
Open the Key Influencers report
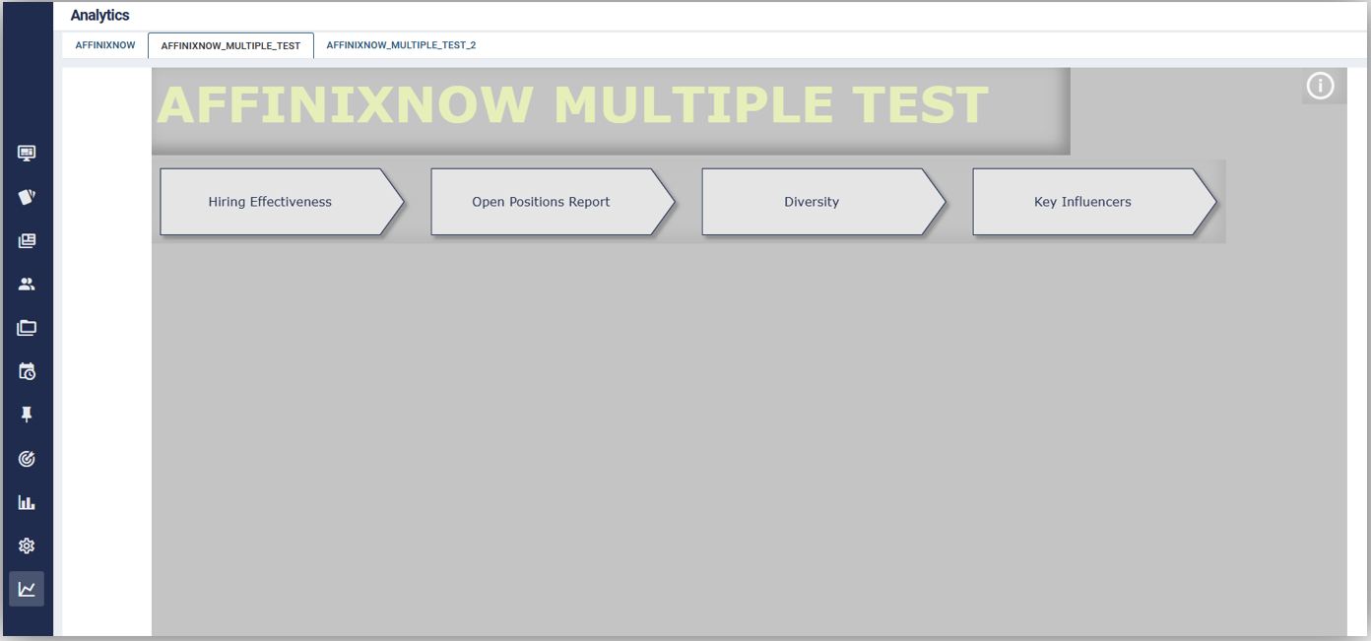click(x=1083, y=202)
